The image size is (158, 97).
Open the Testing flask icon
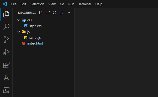6,77
